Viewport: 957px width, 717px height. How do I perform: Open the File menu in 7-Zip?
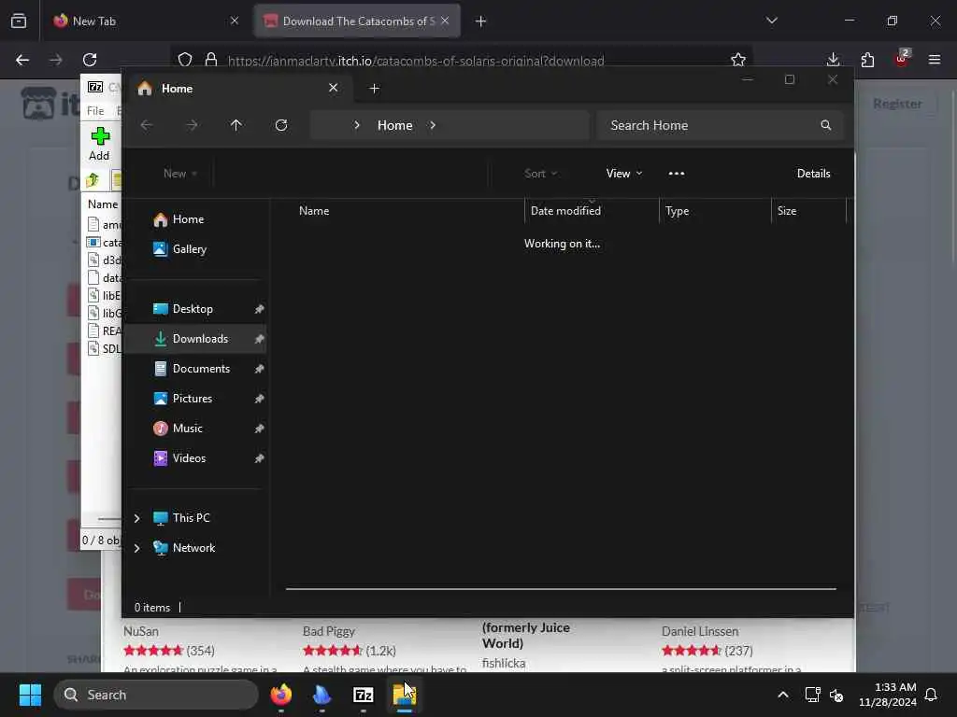(x=95, y=110)
